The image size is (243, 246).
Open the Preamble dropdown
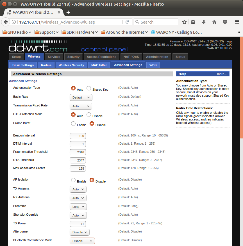[78, 207]
